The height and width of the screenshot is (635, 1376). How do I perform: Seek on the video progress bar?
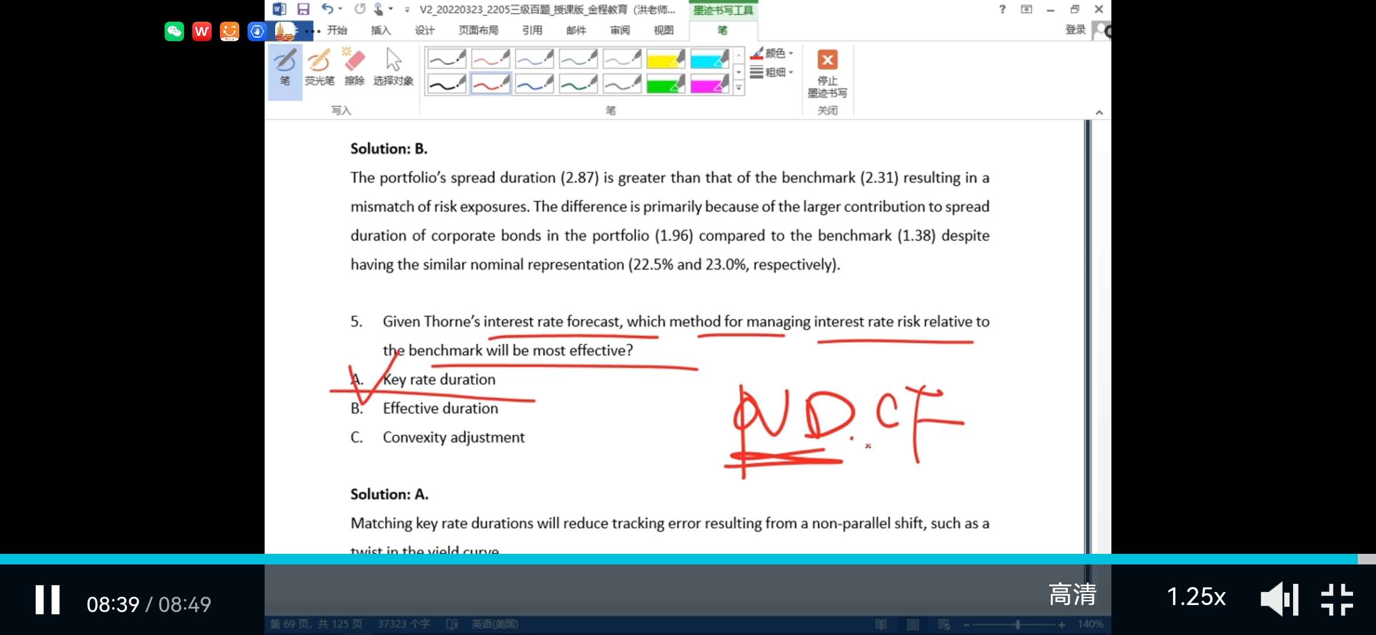688,559
